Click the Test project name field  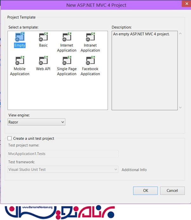63,154
